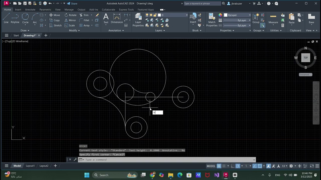Screen dimensions: 321x180
Task: Use the Trim tool
Action: 84,15
